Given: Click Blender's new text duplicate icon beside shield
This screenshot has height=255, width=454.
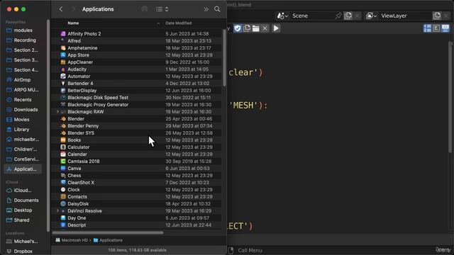Looking at the screenshot, I should click(x=247, y=28).
